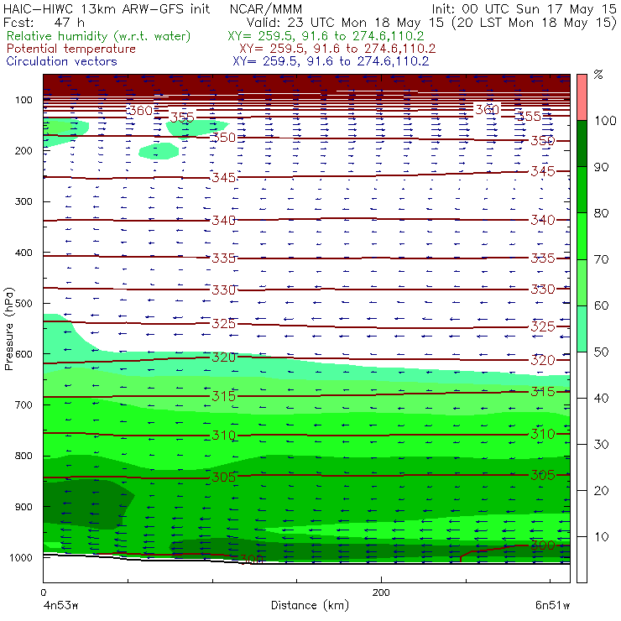
Task: Click the right-edge '340' contour label
Action: click(x=543, y=220)
